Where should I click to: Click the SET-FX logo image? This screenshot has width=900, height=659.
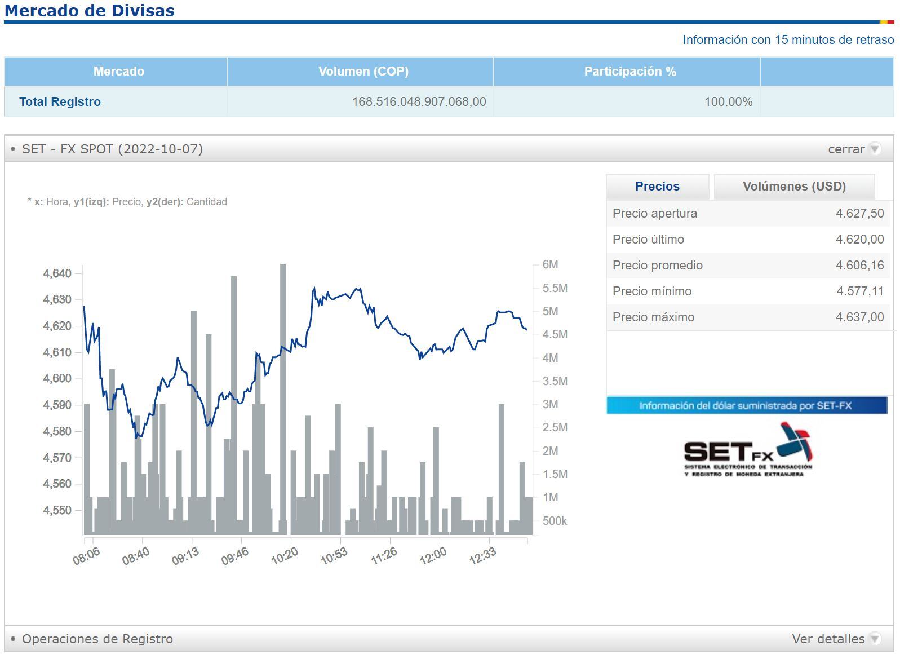748,450
